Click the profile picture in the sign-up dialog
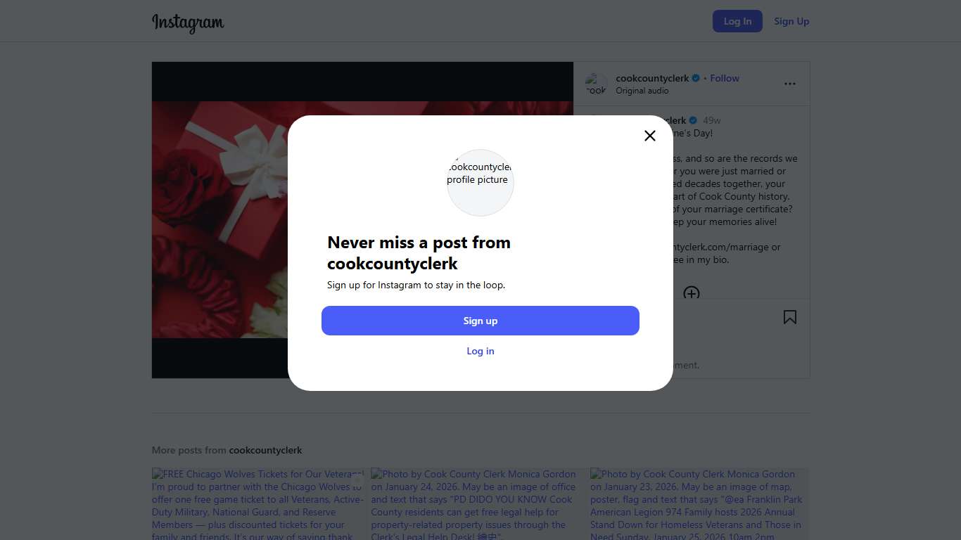Image resolution: width=961 pixels, height=540 pixels. (x=480, y=182)
